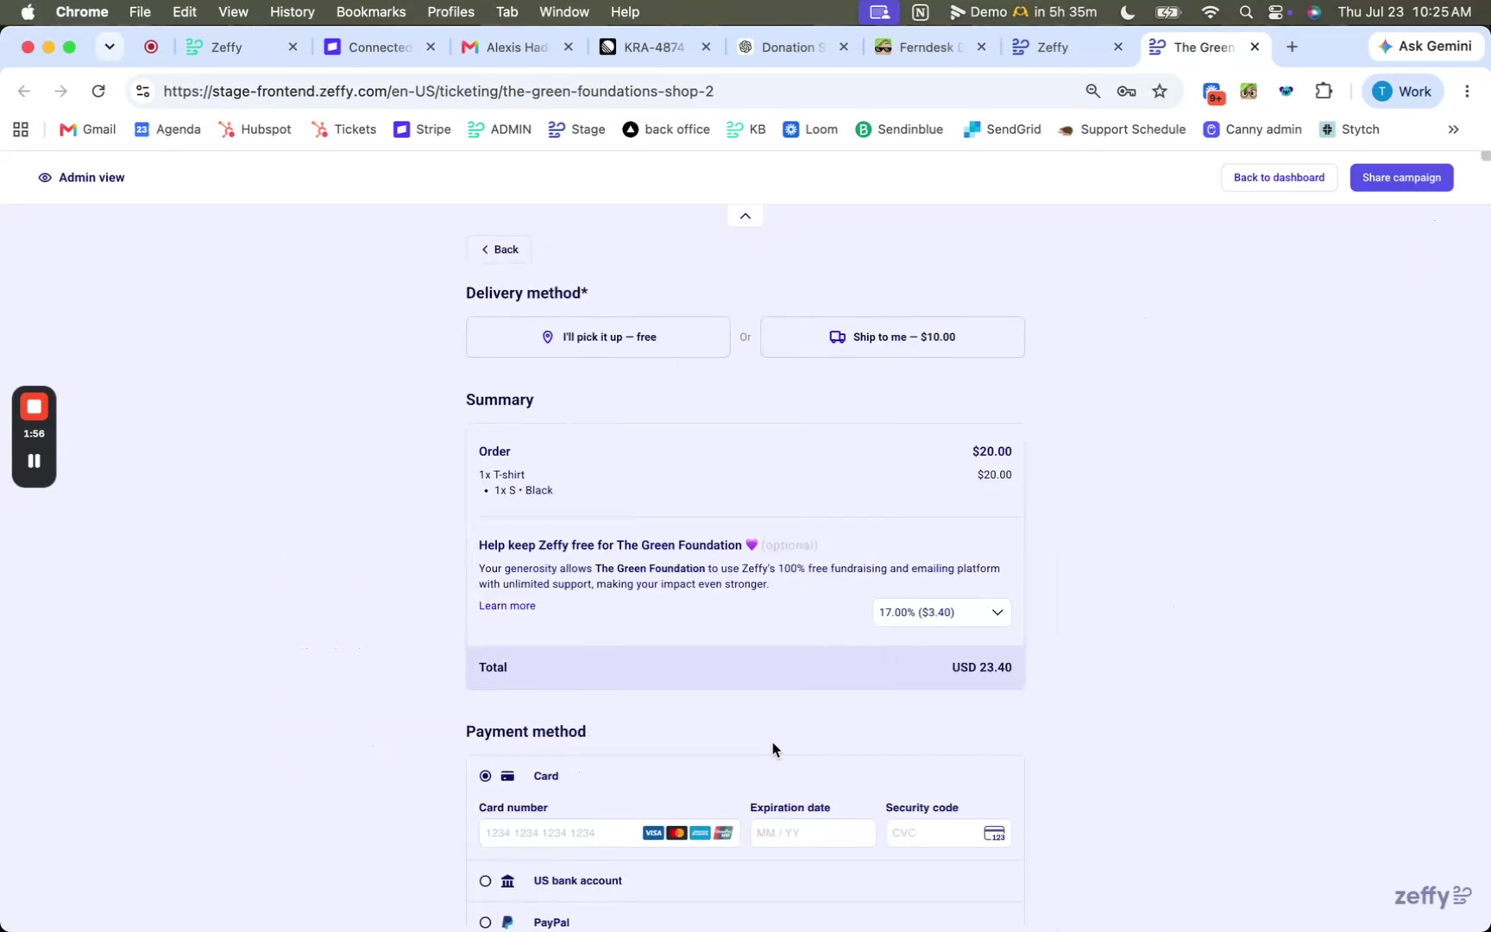The image size is (1491, 932).
Task: Open the Bookmarks menu
Action: pos(371,12)
